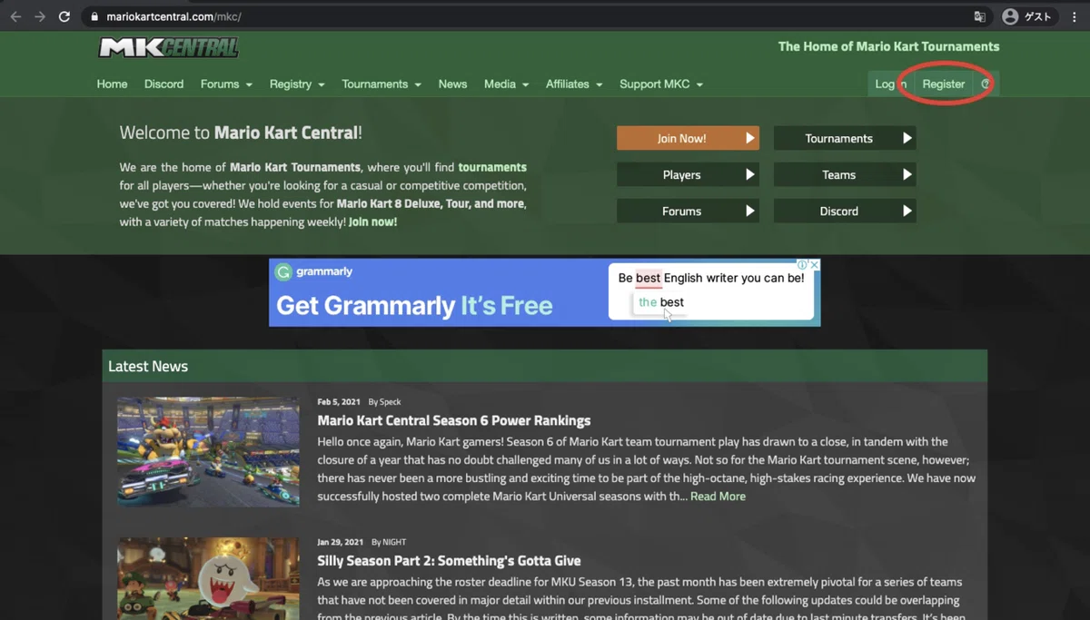The width and height of the screenshot is (1090, 620).
Task: Click the 'tournaments' link in the welcome paragraph
Action: tap(492, 167)
